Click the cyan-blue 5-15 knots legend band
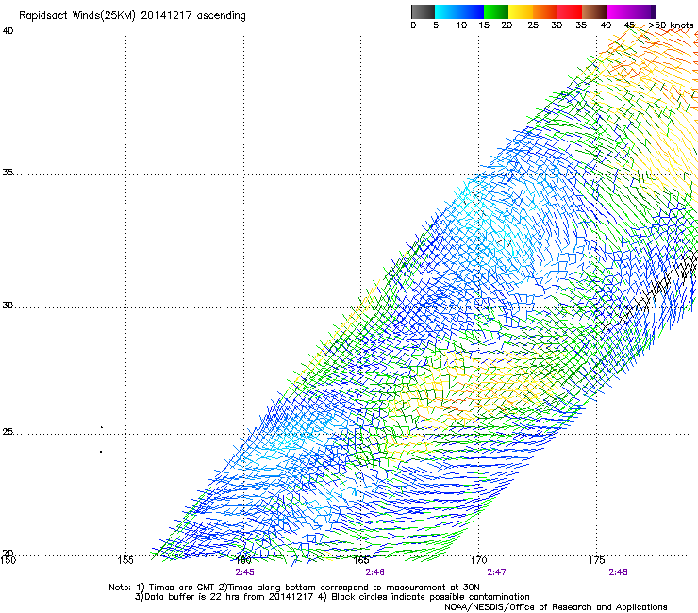The width and height of the screenshot is (698, 613). 459,11
